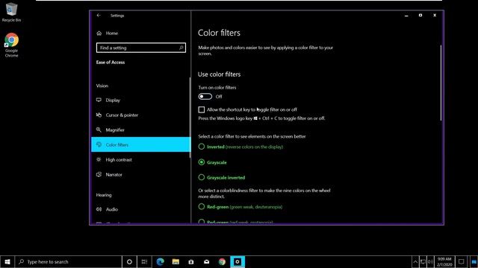The height and width of the screenshot is (268, 478).
Task: Click the content pane scrollbar
Action: 441,83
